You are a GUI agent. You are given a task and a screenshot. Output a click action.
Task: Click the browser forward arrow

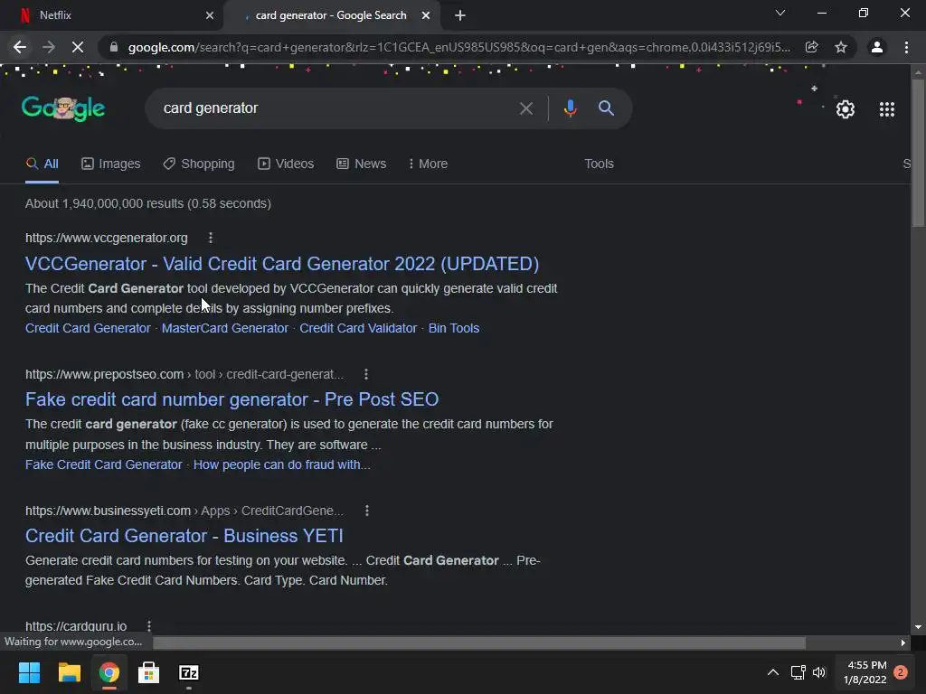[49, 47]
